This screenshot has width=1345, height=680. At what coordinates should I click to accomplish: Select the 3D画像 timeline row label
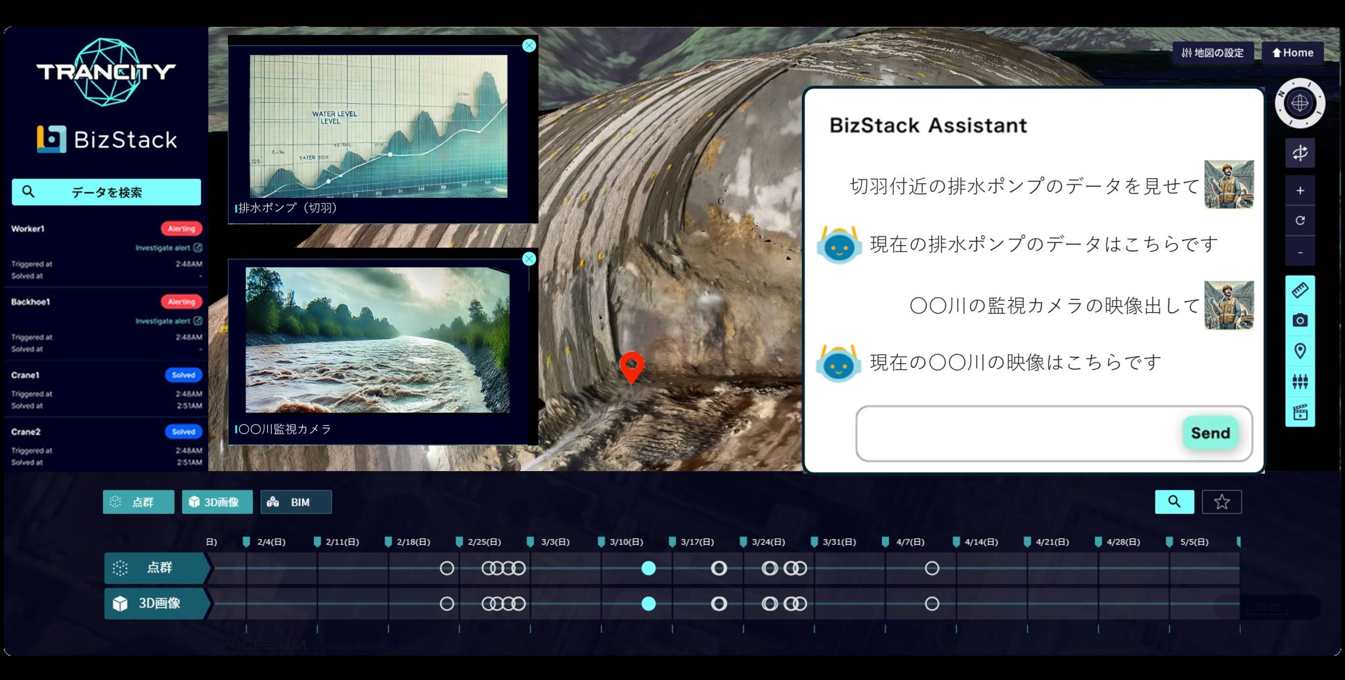tap(156, 603)
